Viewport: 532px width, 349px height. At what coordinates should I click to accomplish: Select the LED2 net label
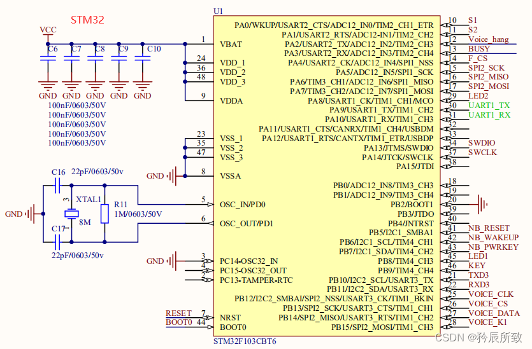478,96
